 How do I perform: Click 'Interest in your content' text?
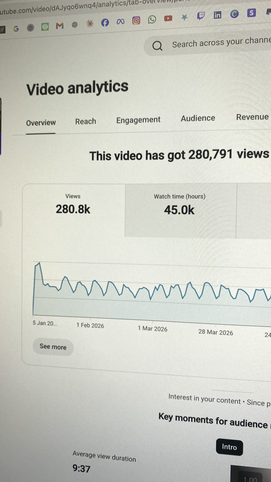[204, 399]
